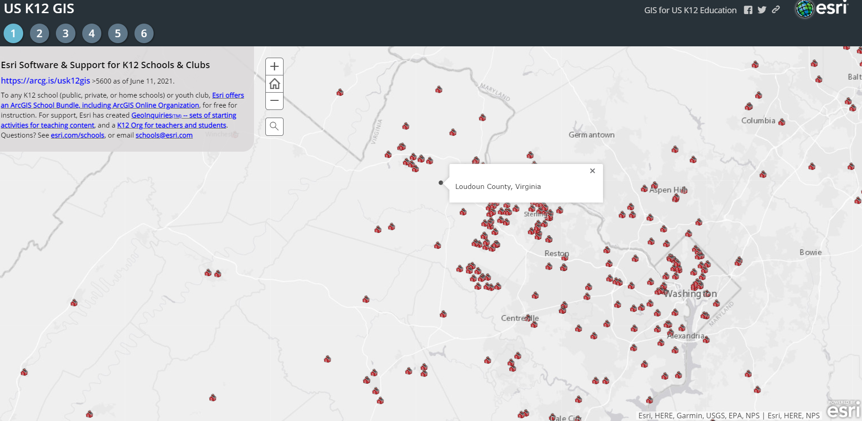Copy the story link icon
Screen dimensions: 862x421
776,10
